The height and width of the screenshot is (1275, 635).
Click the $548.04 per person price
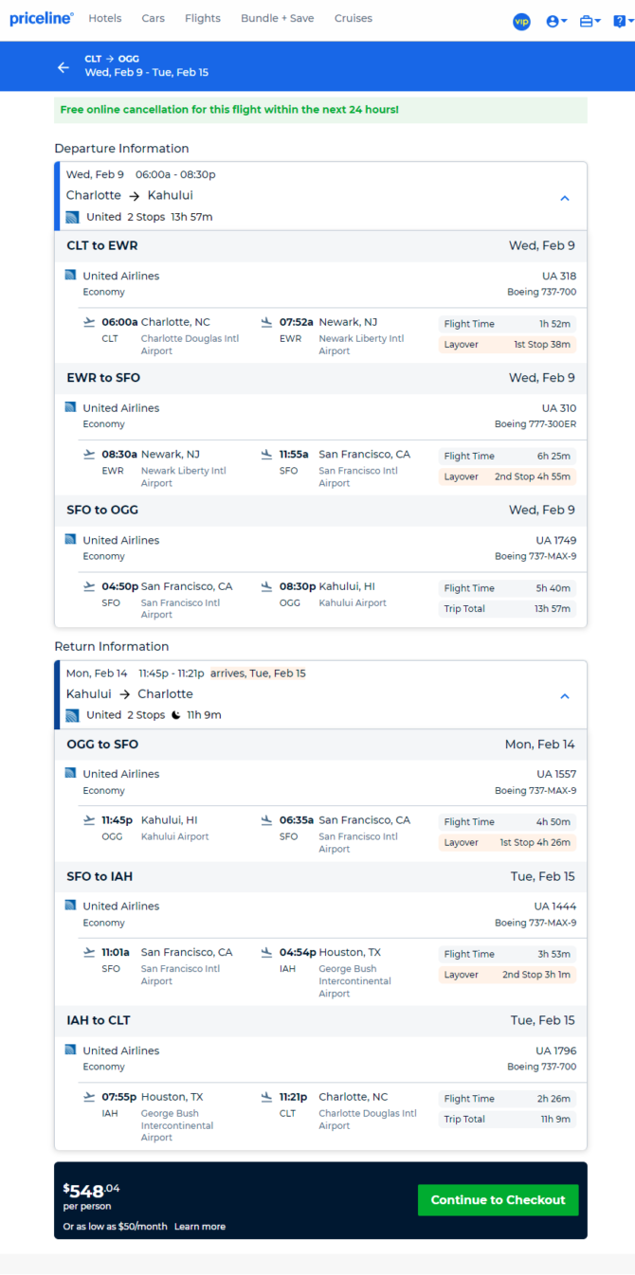pyautogui.click(x=92, y=1196)
